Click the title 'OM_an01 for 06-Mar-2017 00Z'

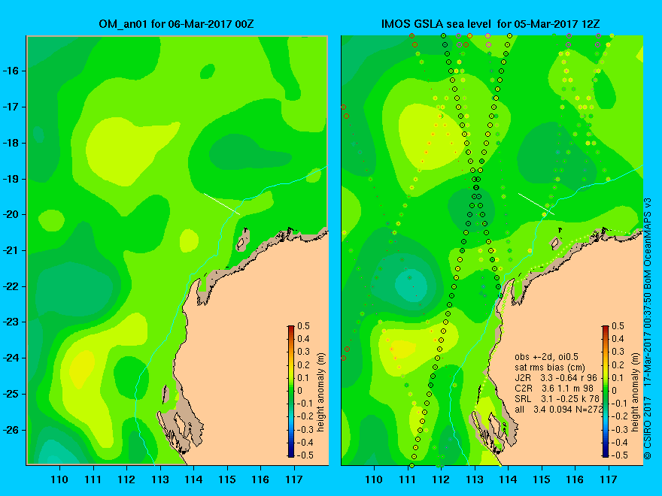pyautogui.click(x=176, y=24)
